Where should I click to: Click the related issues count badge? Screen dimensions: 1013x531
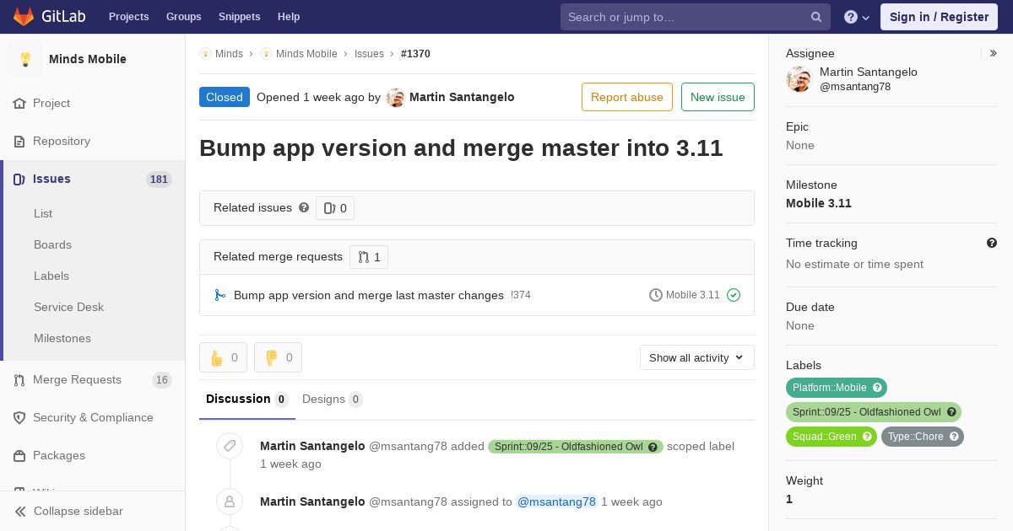click(x=335, y=208)
